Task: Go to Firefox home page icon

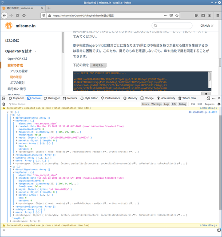Action: (x=24, y=16)
